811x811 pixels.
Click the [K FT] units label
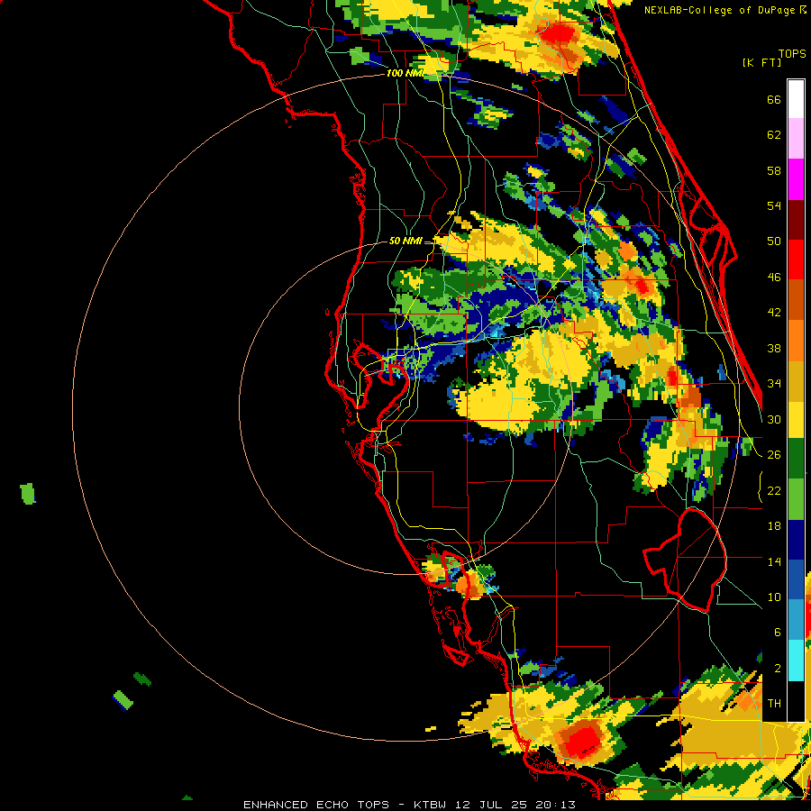pyautogui.click(x=761, y=62)
